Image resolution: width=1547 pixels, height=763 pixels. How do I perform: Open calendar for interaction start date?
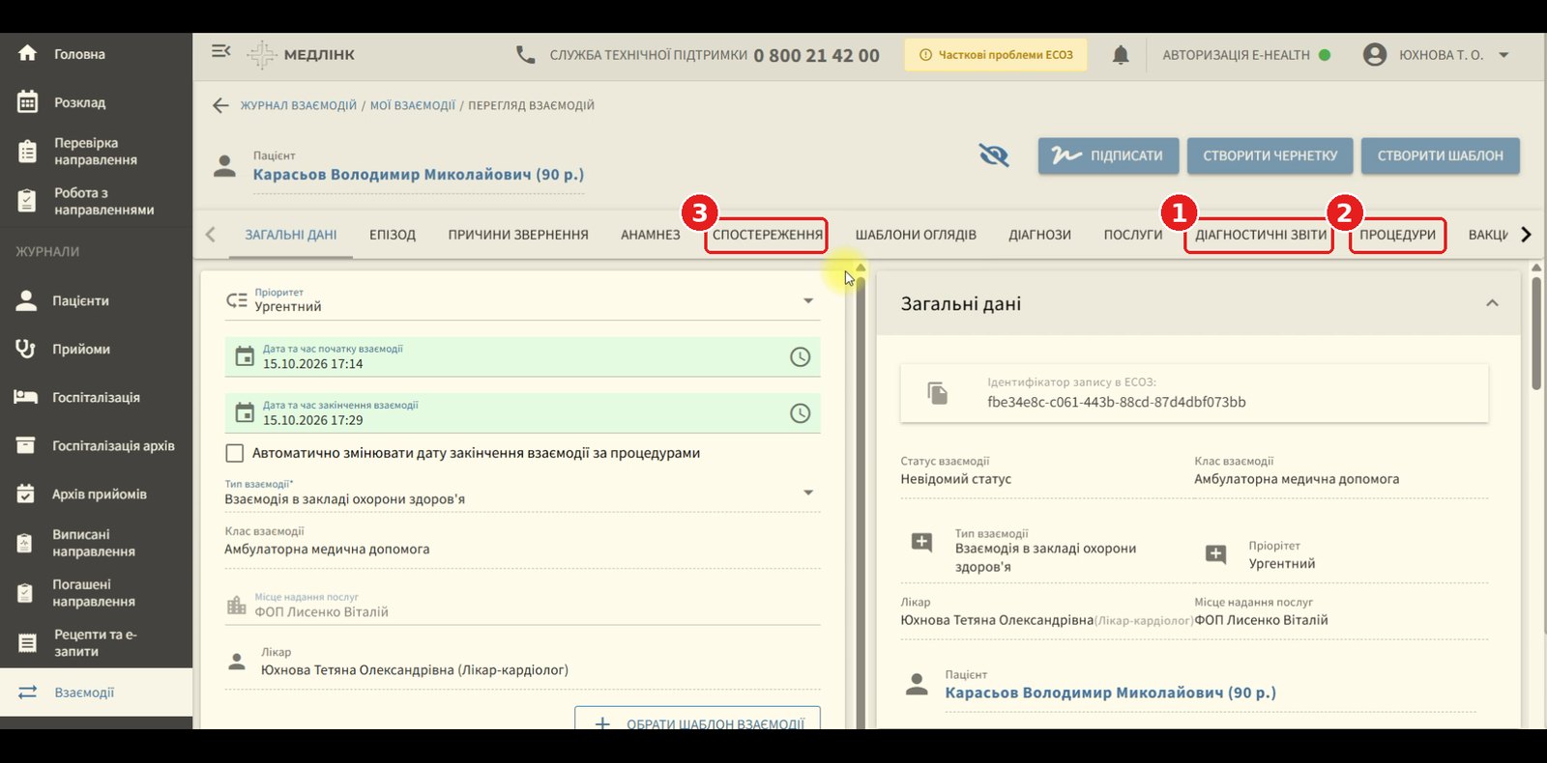245,357
